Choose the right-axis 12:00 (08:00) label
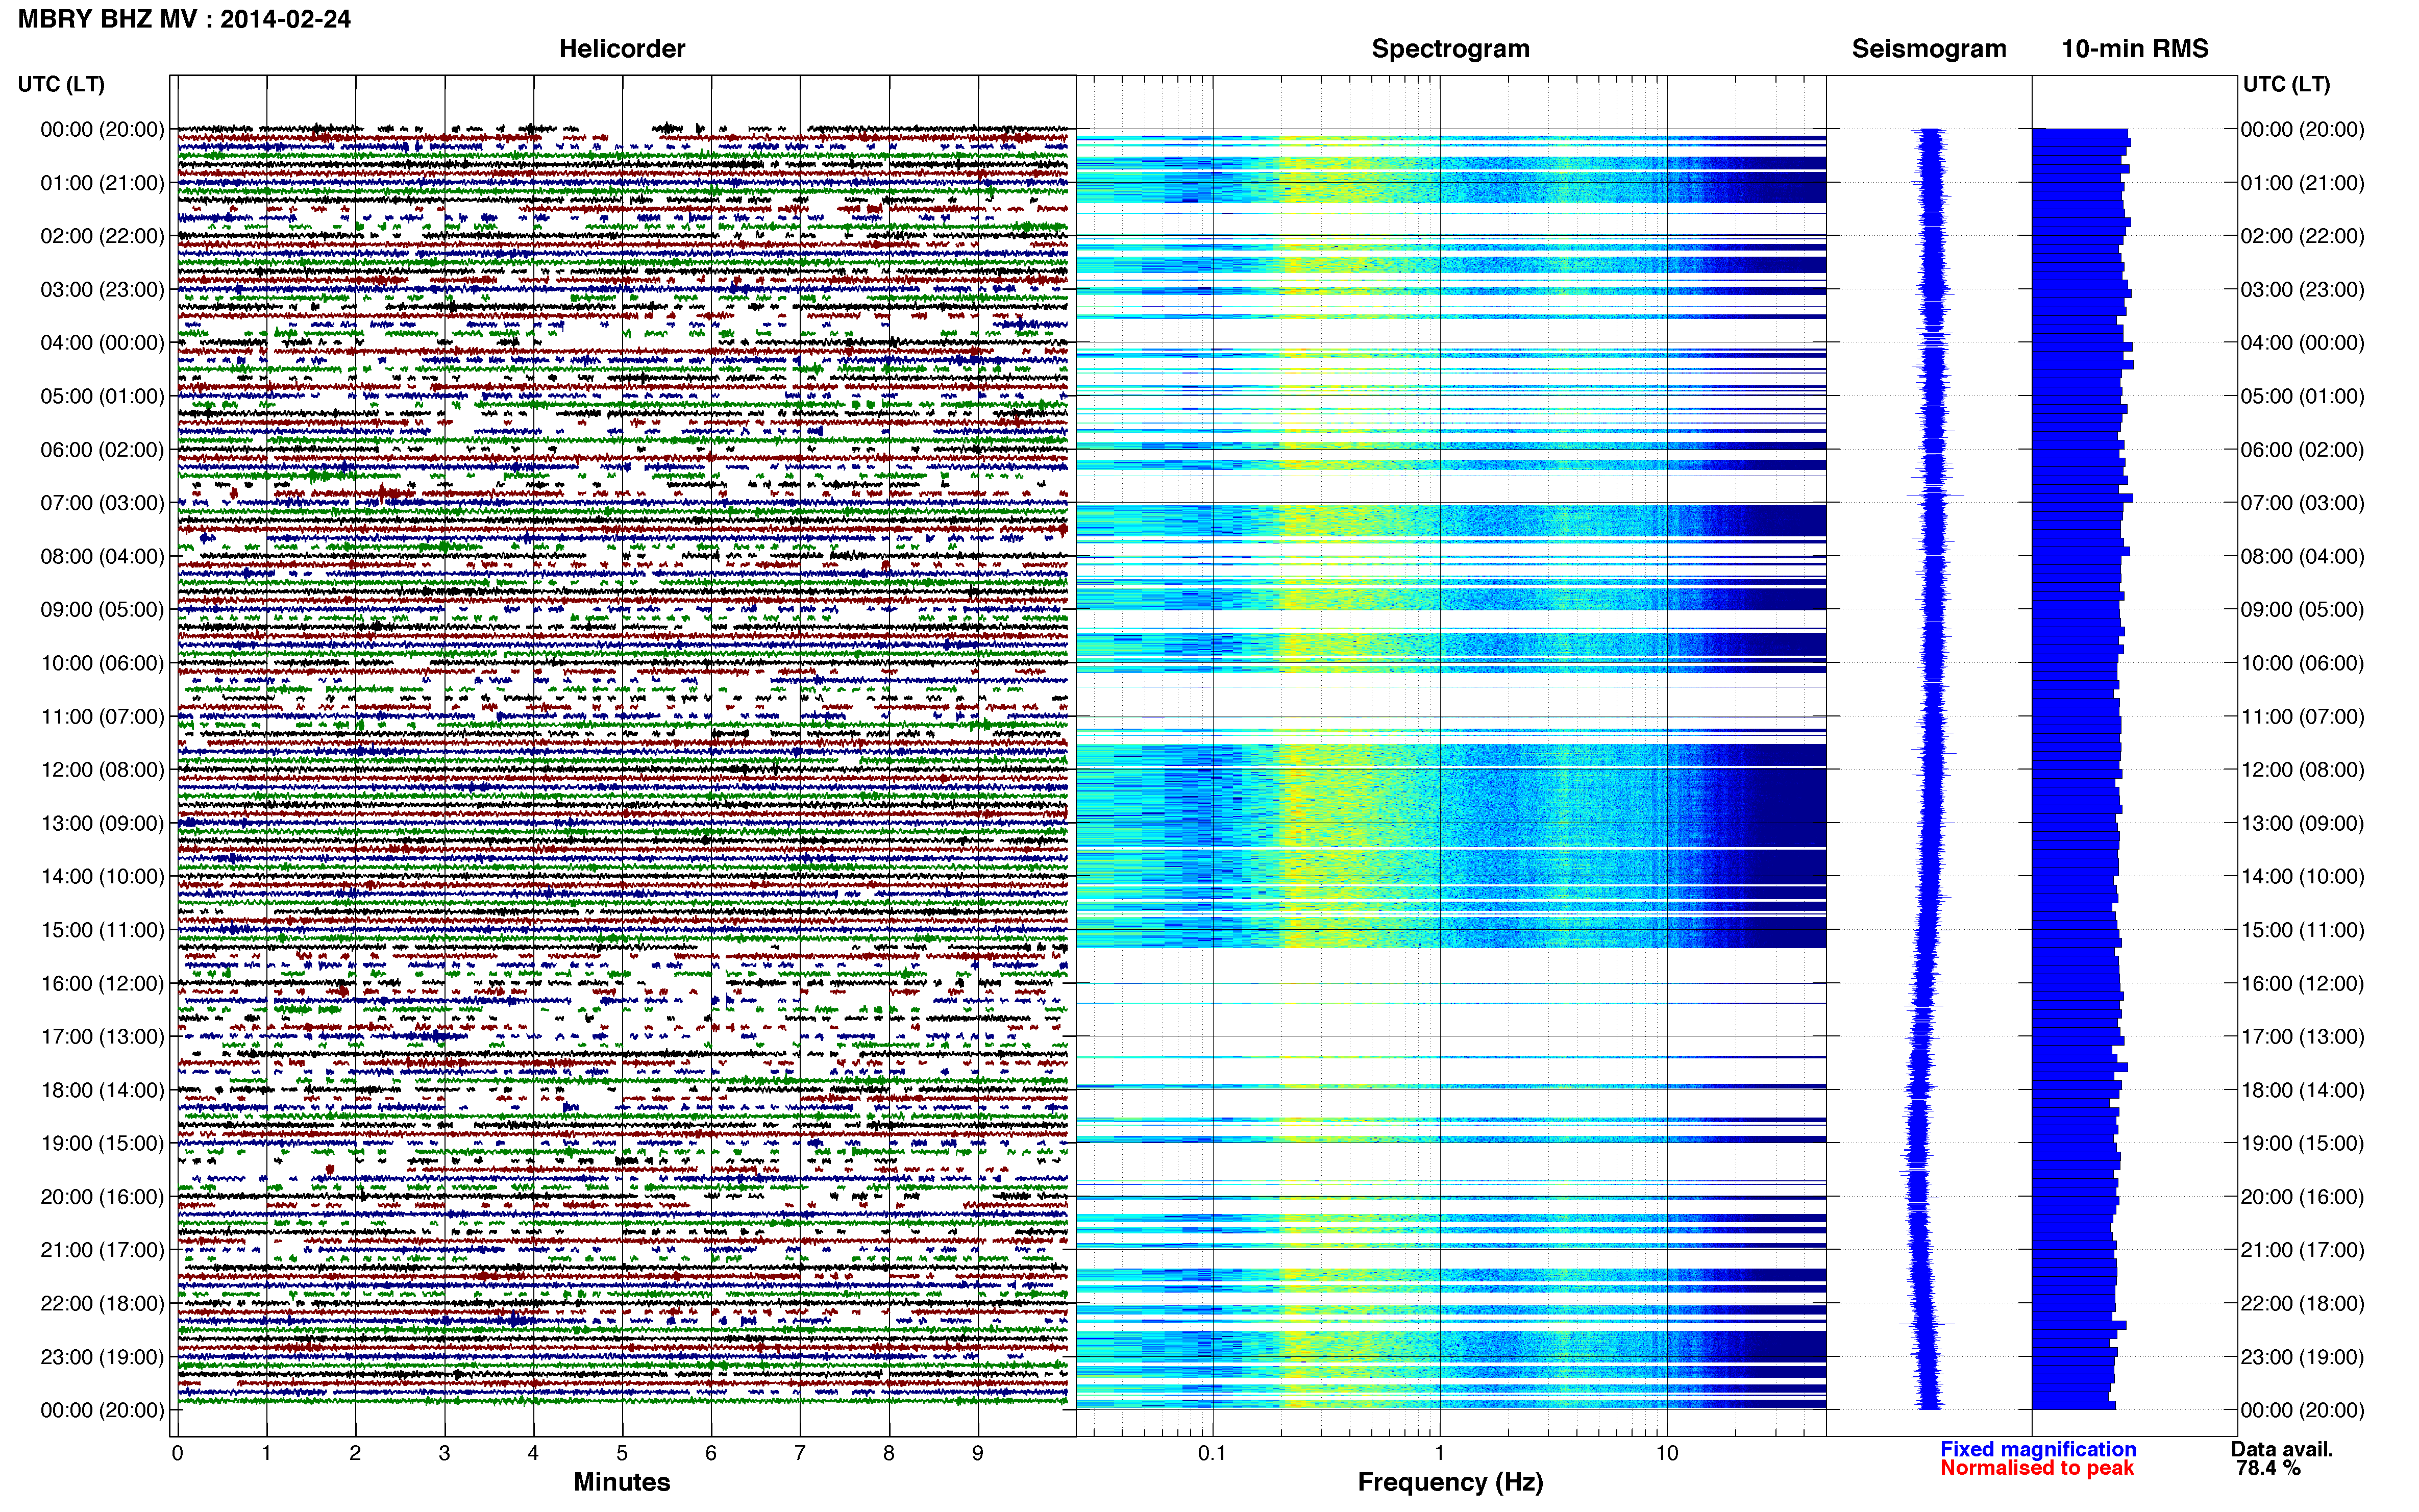Screen dimensions: 2419x1512 click(2302, 769)
